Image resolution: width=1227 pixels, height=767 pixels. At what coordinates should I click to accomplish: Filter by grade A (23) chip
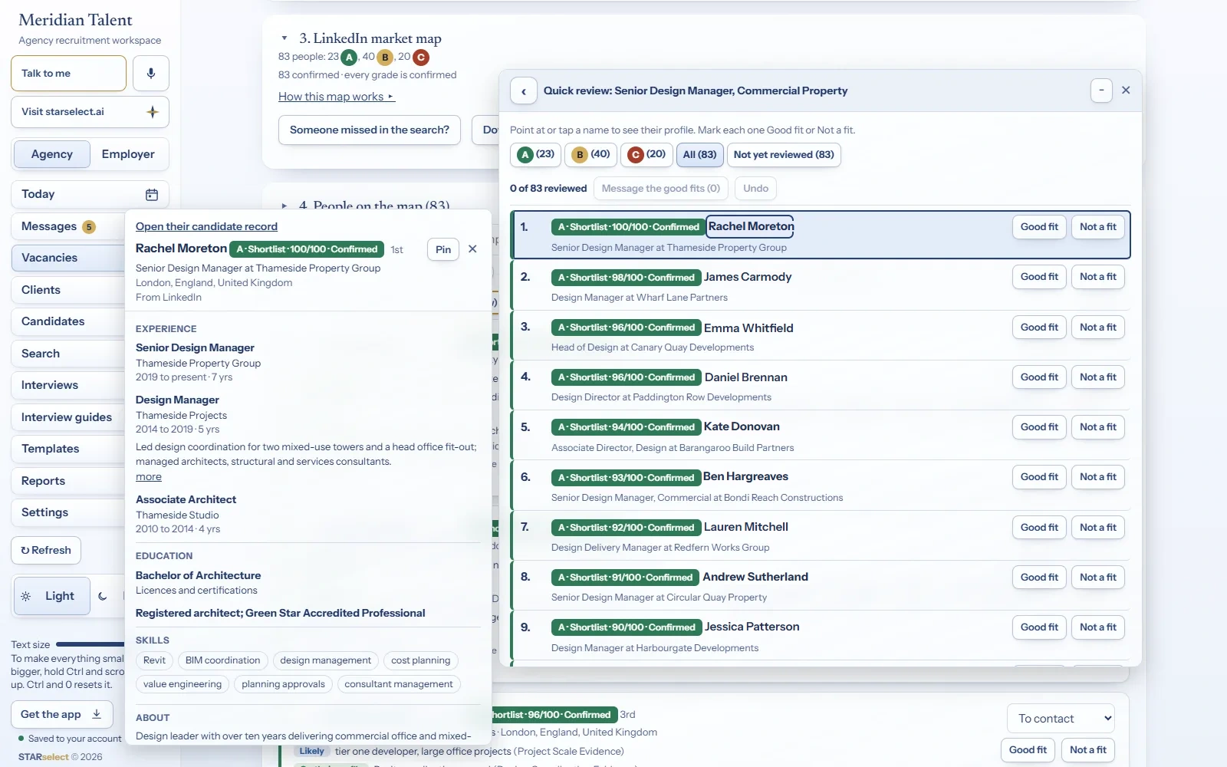[x=535, y=155]
